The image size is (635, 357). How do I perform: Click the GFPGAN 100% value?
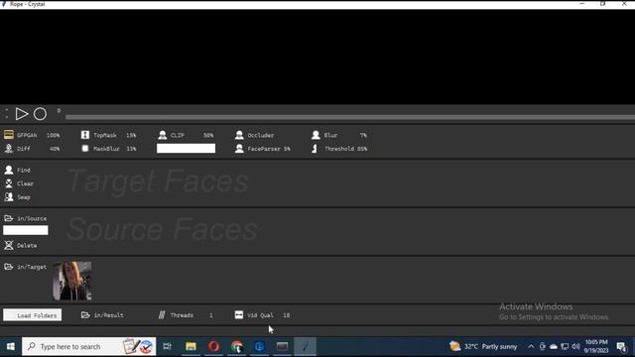53,135
